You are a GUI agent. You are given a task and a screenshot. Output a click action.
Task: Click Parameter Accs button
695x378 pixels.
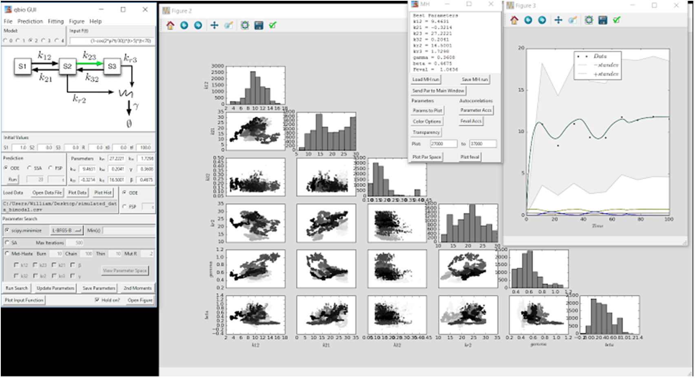pyautogui.click(x=476, y=110)
